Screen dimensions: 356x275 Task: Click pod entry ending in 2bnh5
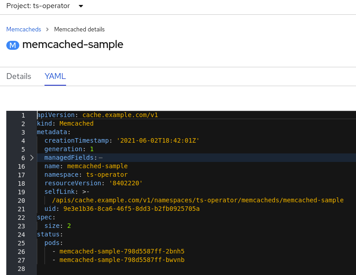[x=122, y=251]
